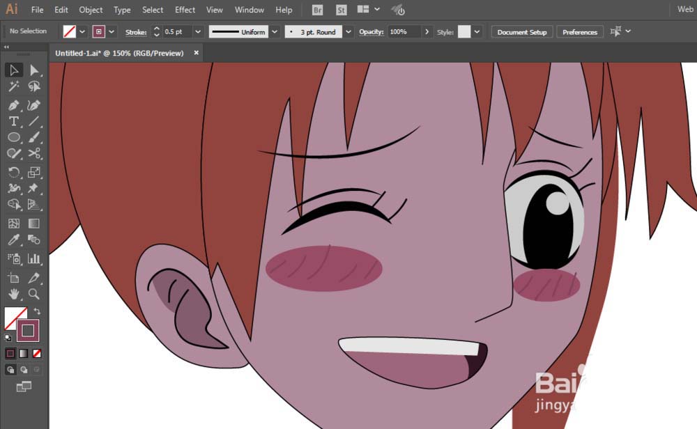Expand the stroke weight dropdown
This screenshot has width=697, height=429.
point(198,32)
